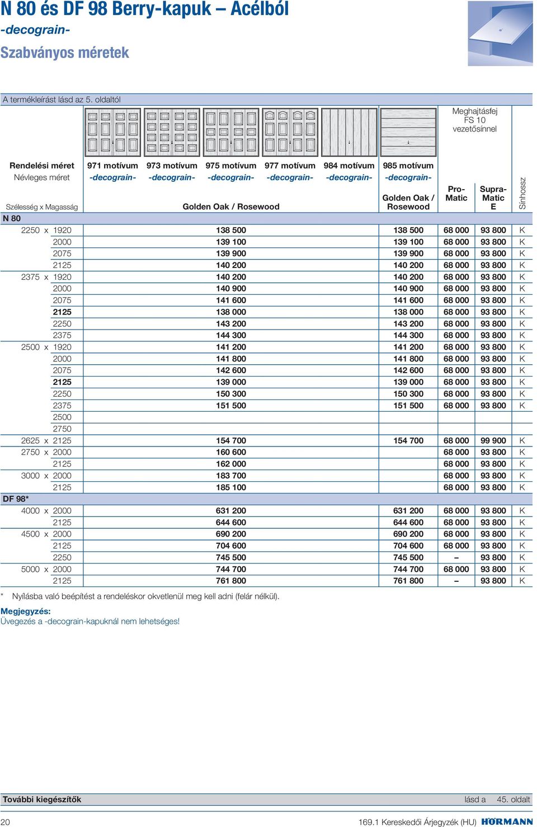Click the '2375 x 1920' size row label
The image size is (537, 827).
pyautogui.click(x=46, y=277)
